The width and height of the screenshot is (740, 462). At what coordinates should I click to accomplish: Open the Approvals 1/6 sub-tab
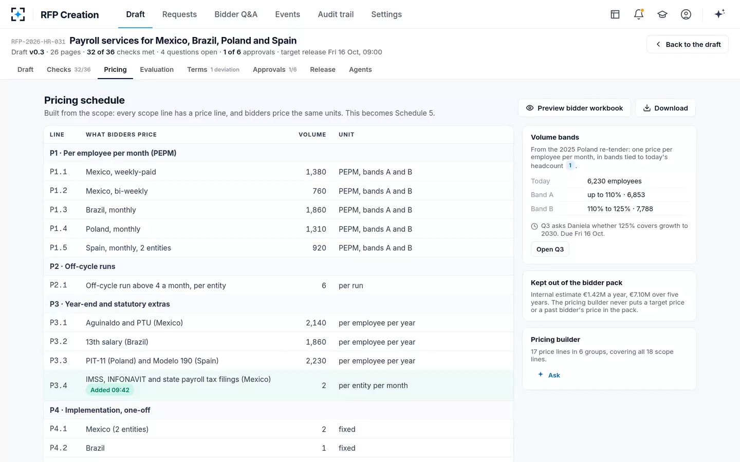pyautogui.click(x=274, y=69)
